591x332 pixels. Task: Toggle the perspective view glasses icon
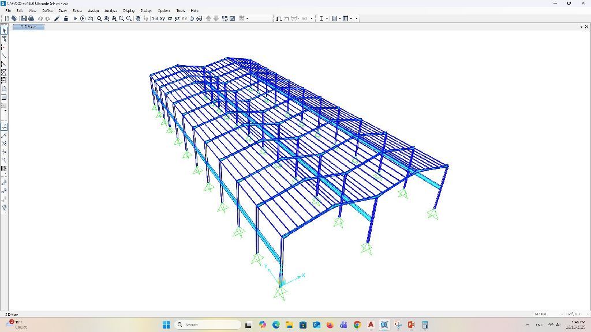click(199, 18)
